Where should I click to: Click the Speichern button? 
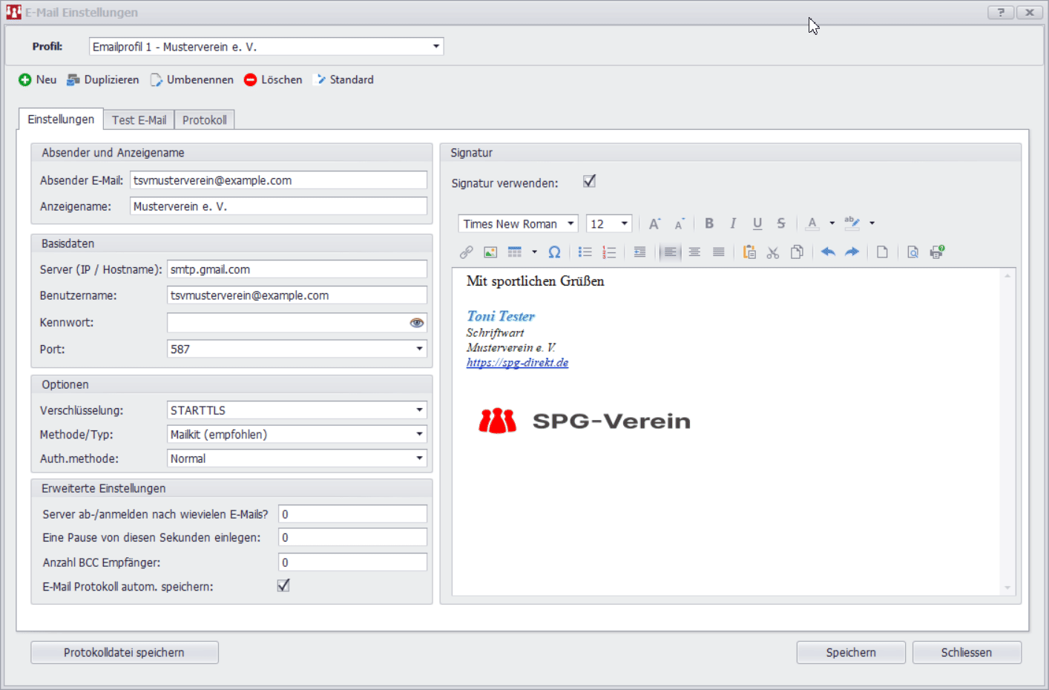point(851,652)
